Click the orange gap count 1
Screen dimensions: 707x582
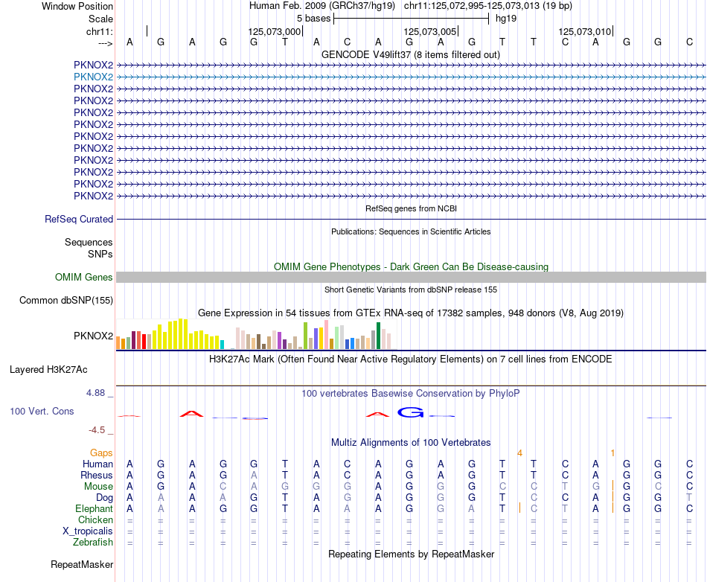point(612,453)
